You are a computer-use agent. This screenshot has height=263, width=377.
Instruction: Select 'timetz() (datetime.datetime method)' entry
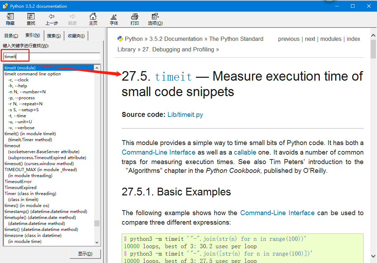41,230
